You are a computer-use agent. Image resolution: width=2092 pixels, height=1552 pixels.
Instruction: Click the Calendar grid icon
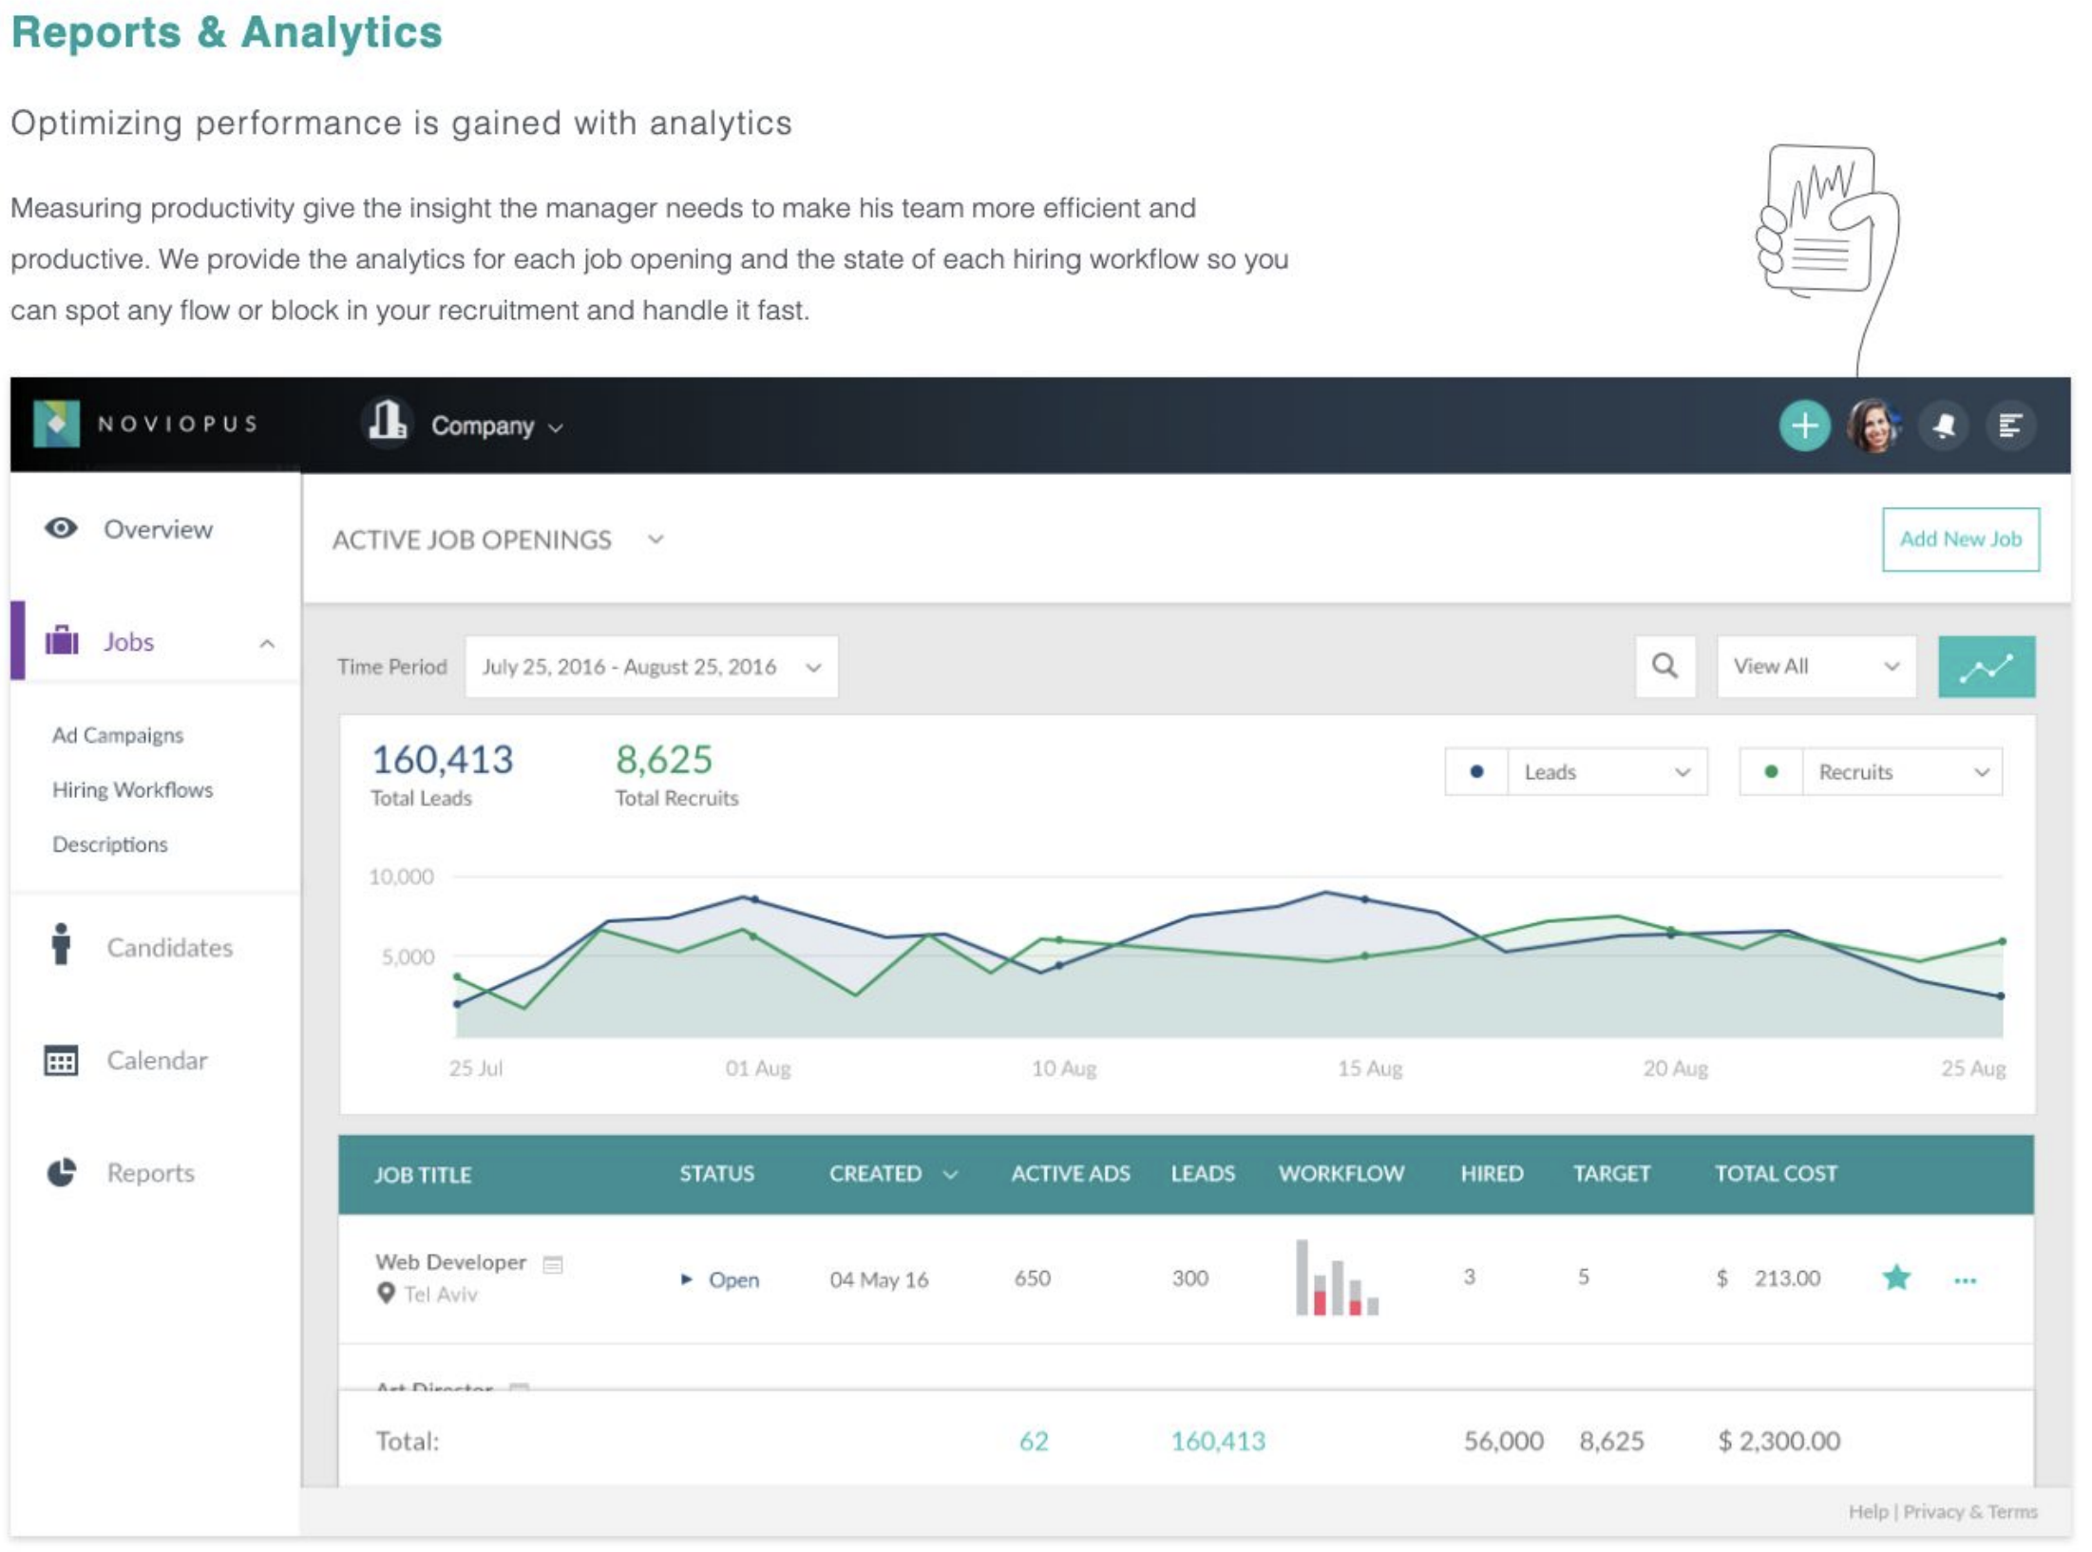click(x=61, y=1060)
